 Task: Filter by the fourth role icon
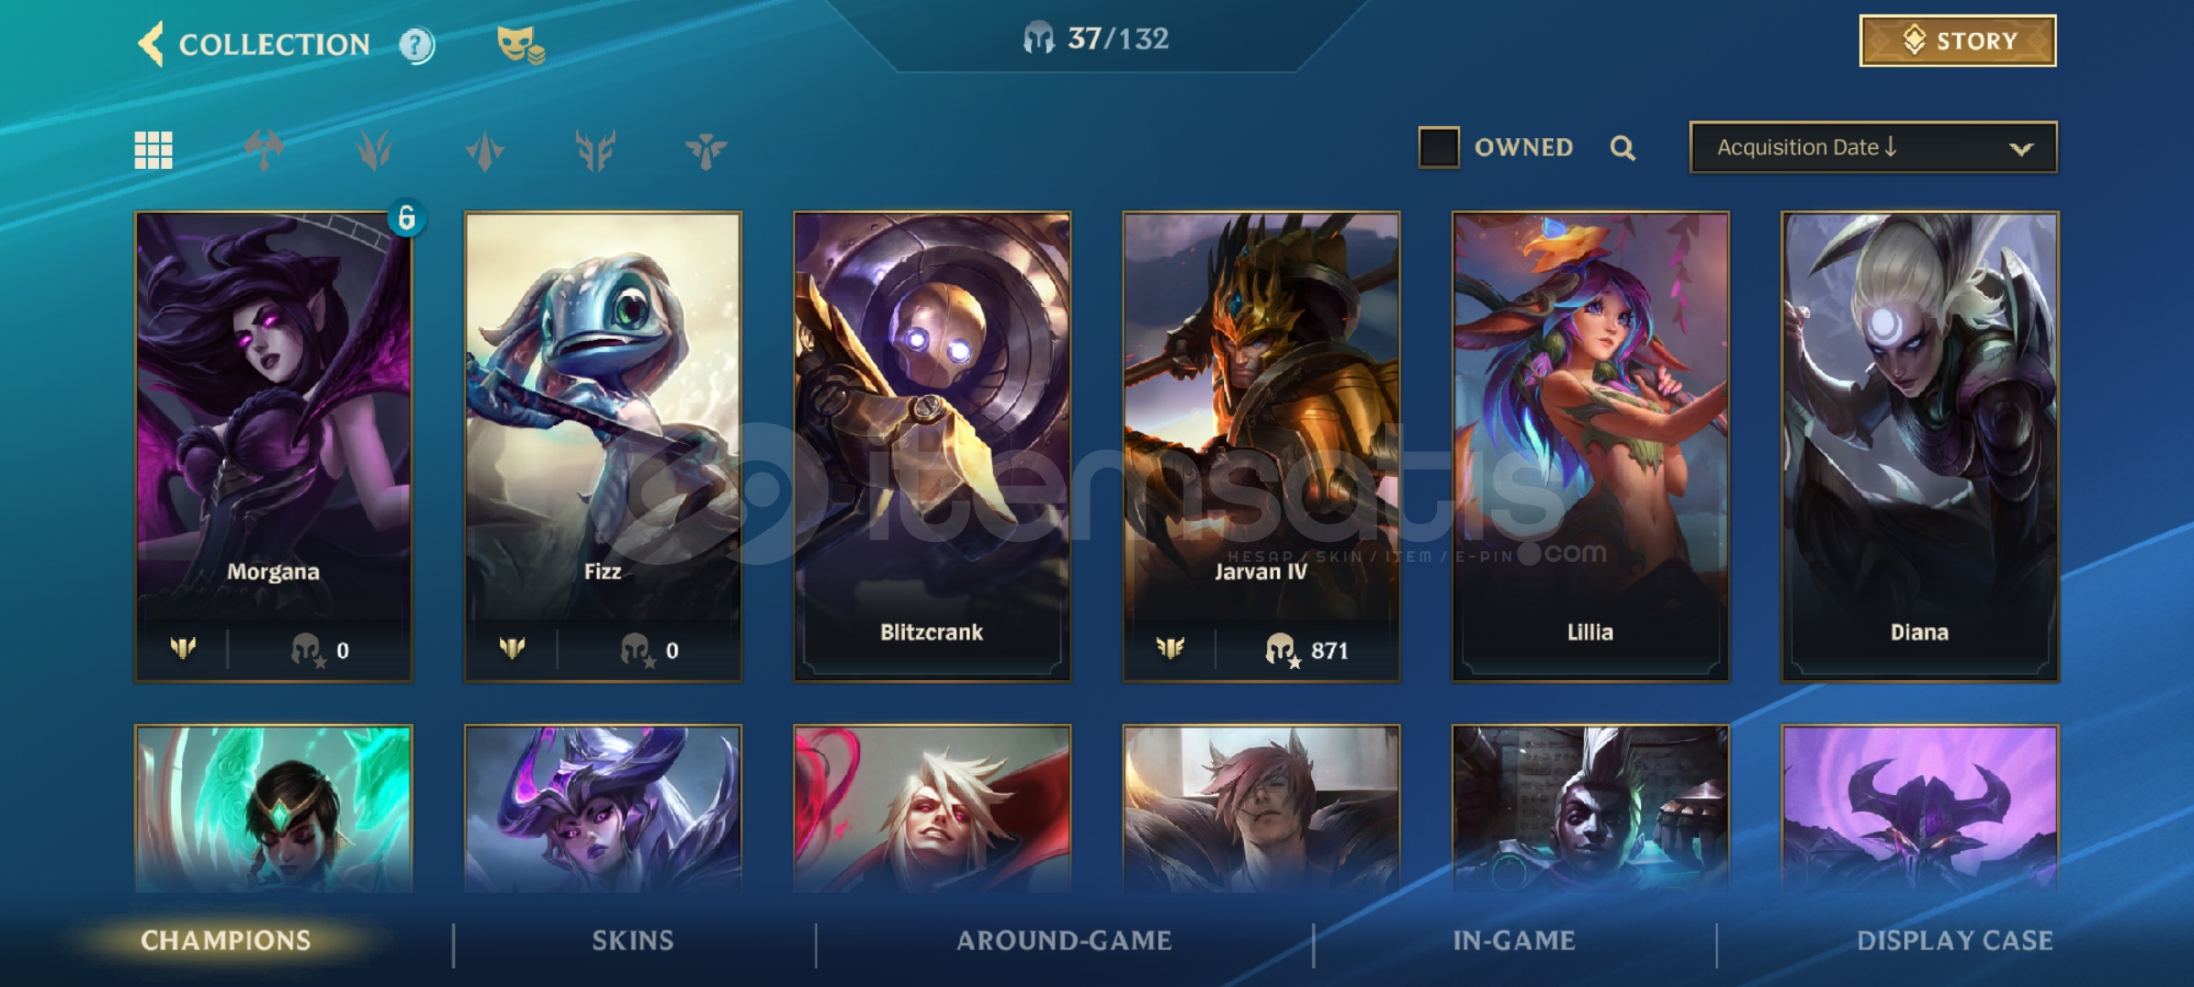pyautogui.click(x=595, y=150)
